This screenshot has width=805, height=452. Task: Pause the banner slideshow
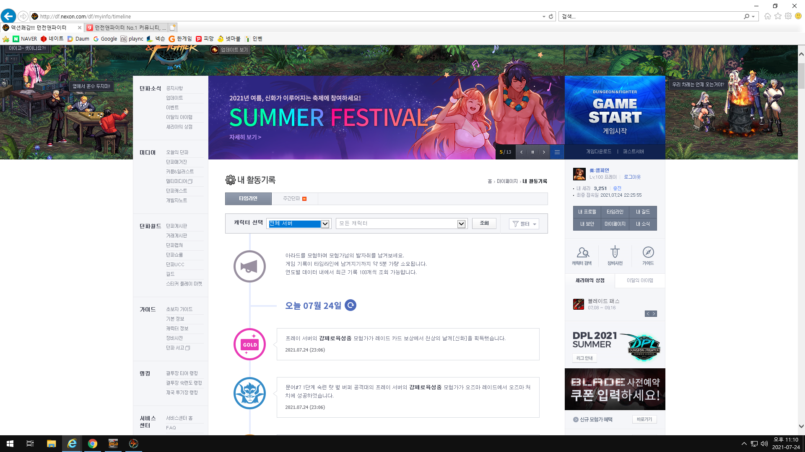click(532, 152)
